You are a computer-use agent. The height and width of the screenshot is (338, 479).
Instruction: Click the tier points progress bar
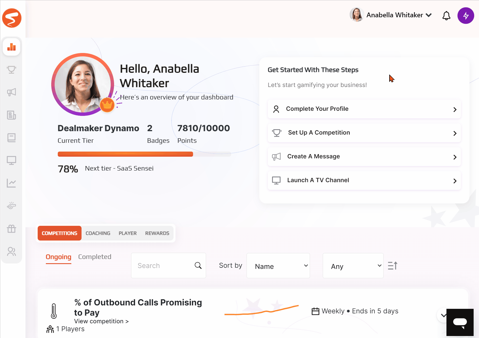(144, 154)
